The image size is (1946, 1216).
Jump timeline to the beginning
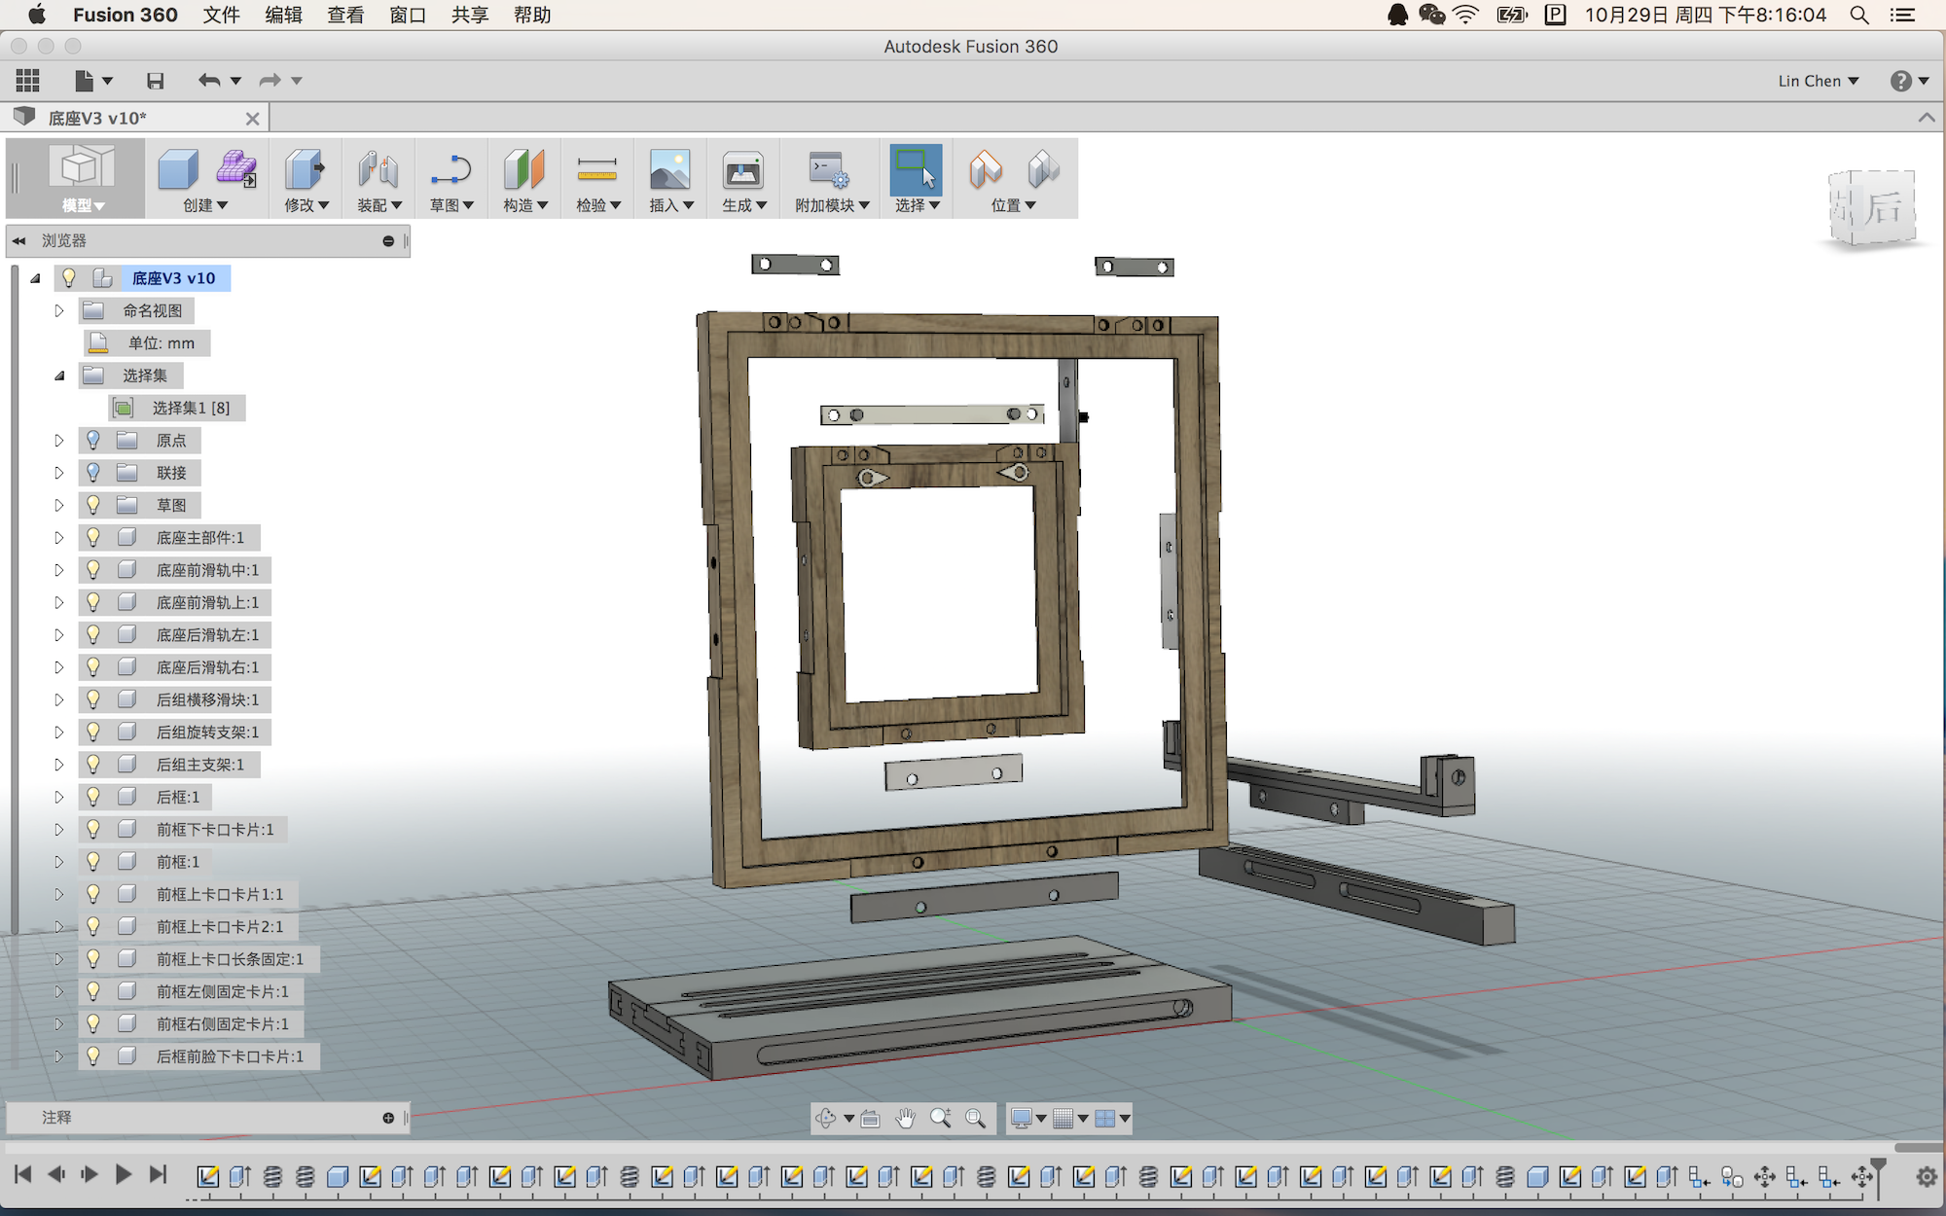23,1174
